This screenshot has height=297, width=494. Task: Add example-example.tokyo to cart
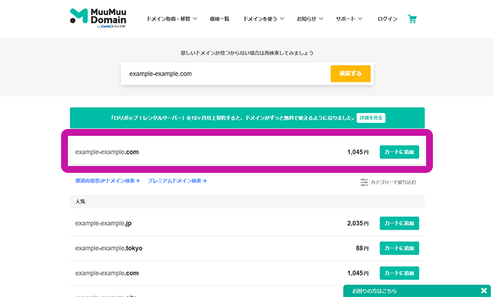click(x=399, y=248)
